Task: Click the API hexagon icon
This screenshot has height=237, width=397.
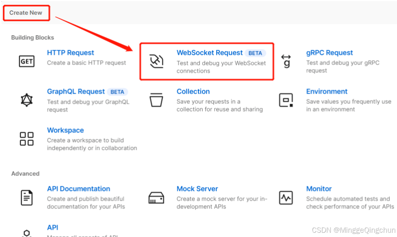Action: coord(27,233)
